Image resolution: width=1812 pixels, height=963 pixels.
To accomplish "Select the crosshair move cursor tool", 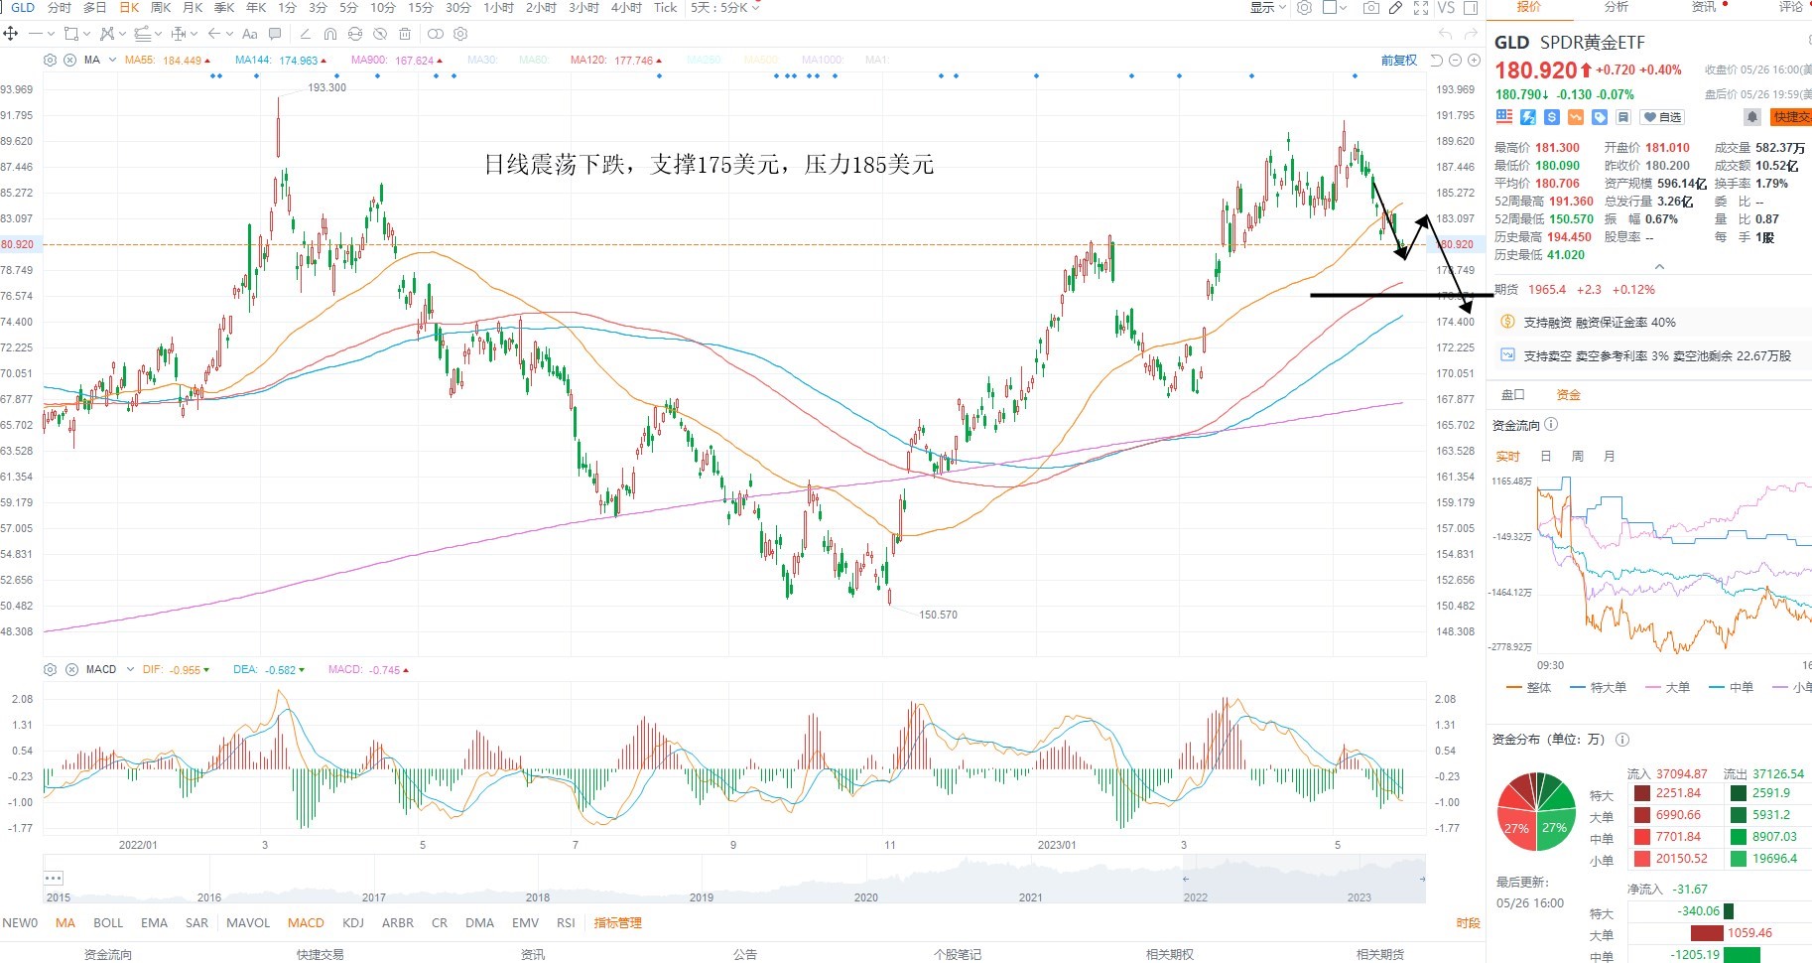I will [10, 34].
